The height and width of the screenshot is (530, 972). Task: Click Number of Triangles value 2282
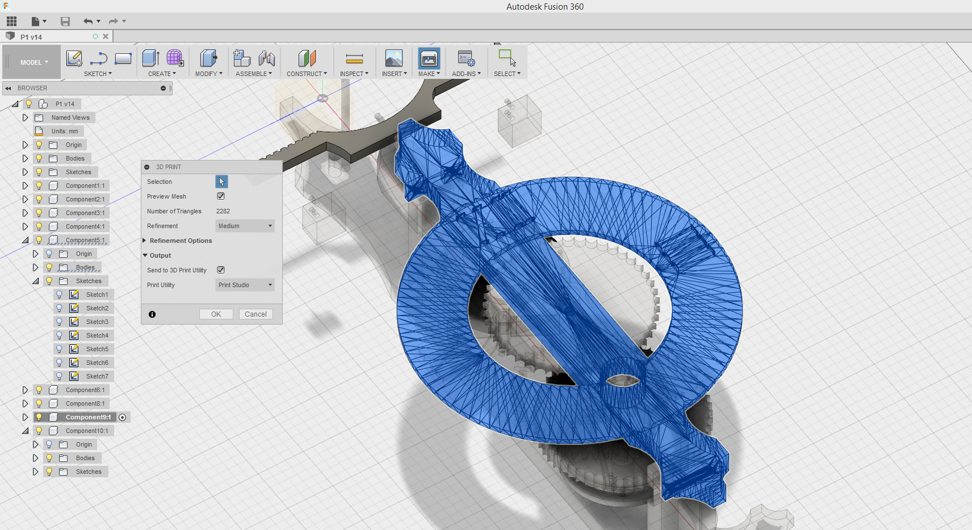click(223, 211)
